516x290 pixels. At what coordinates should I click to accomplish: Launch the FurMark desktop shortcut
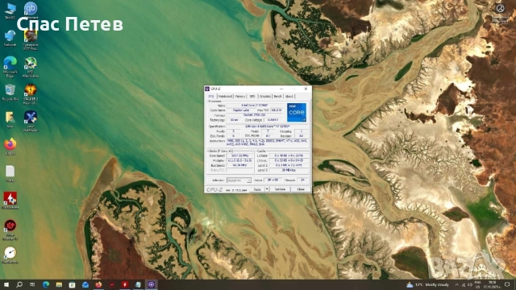click(10, 201)
